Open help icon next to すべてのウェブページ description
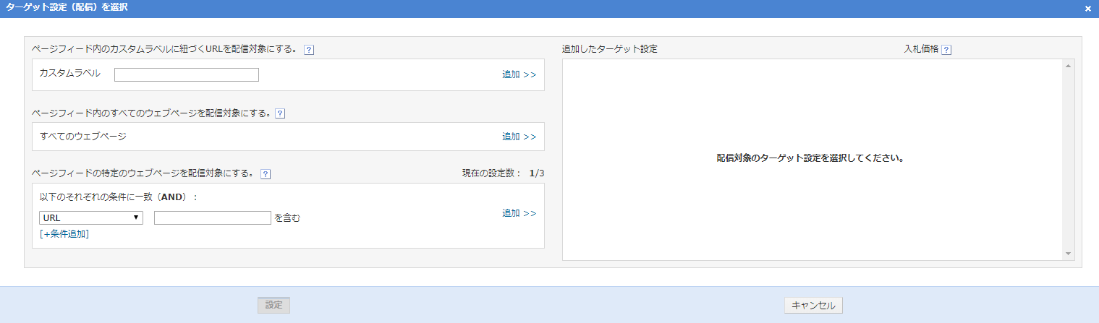The image size is (1099, 323). point(280,113)
